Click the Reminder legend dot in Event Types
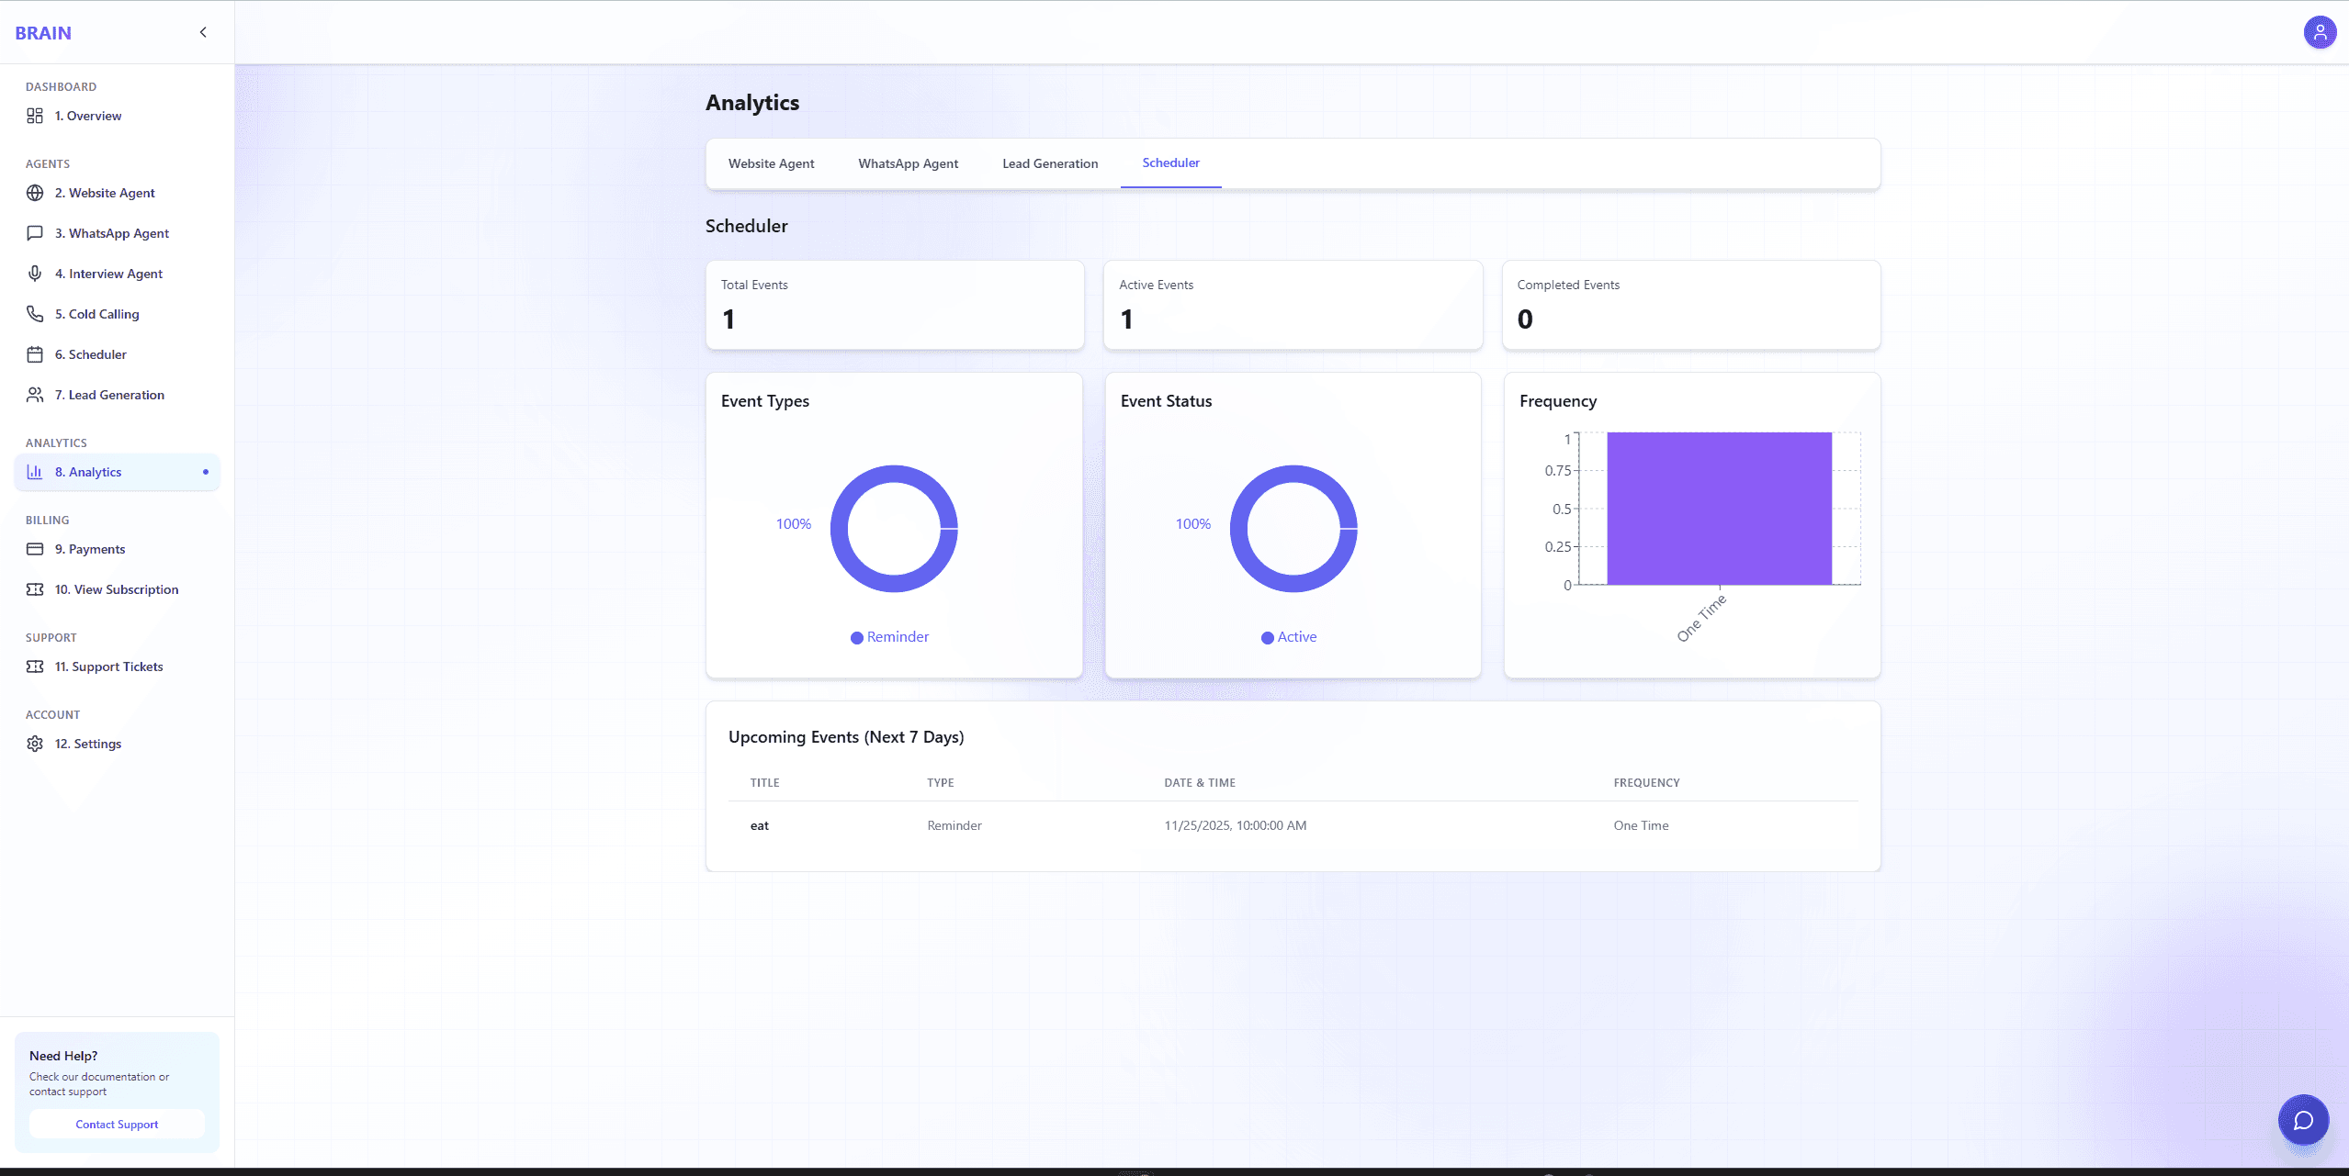The image size is (2349, 1176). pos(856,637)
